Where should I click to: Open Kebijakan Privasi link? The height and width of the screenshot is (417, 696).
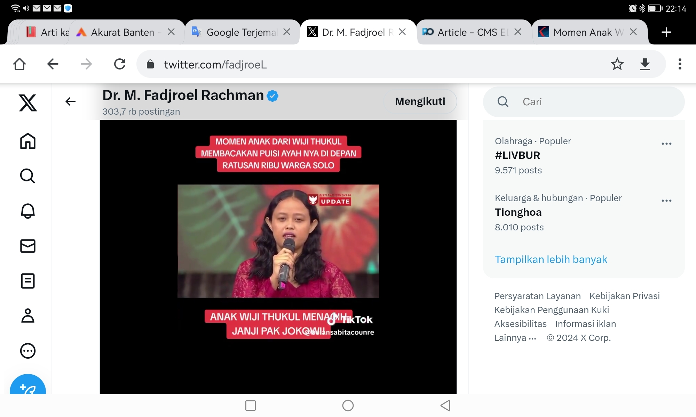coord(624,296)
